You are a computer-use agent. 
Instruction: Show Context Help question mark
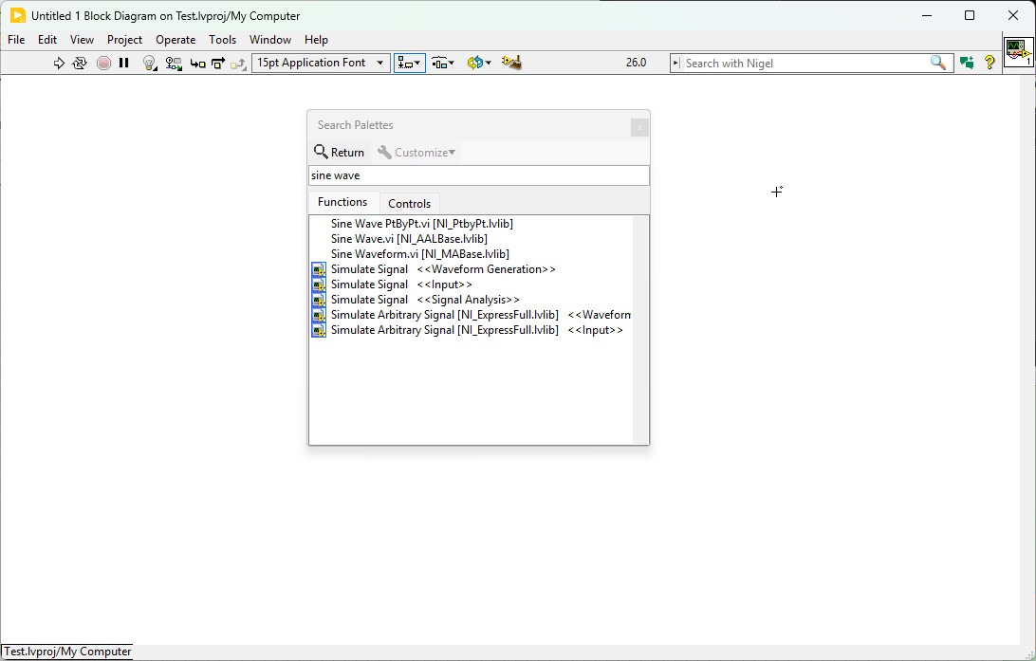(x=990, y=63)
